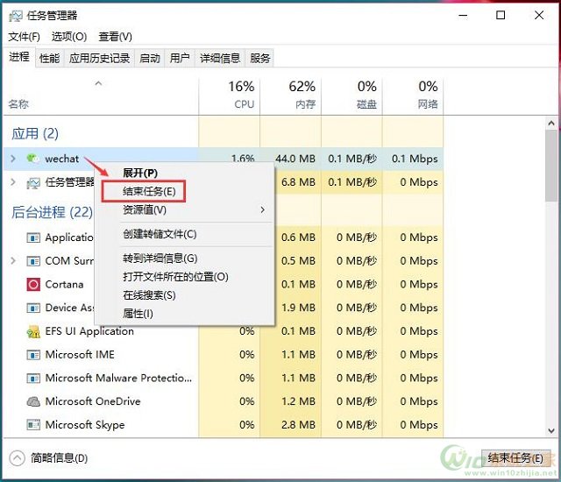561x482 pixels.
Task: Select the Microsoft OneDrive process row
Action: [x=224, y=401]
